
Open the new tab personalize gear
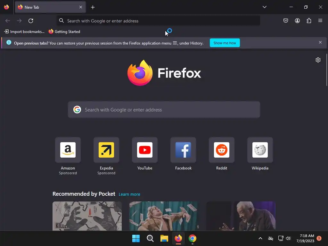click(318, 60)
